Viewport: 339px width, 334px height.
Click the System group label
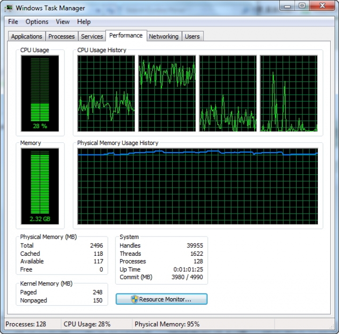(129, 237)
